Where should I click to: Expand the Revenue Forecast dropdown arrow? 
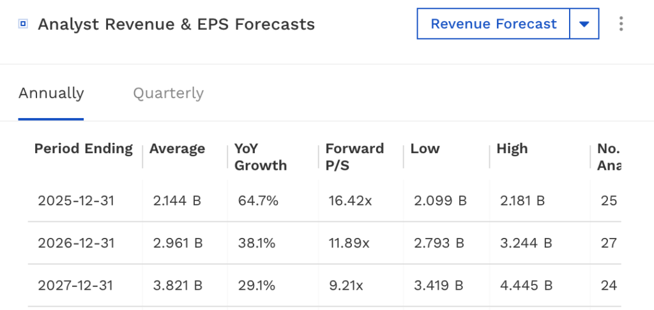click(x=584, y=24)
